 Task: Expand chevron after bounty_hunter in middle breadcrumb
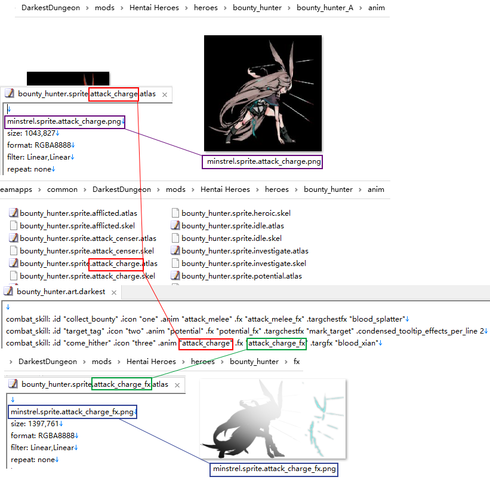[x=360, y=190]
